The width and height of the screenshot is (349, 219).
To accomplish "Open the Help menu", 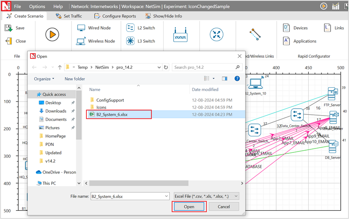I will click(58, 7).
